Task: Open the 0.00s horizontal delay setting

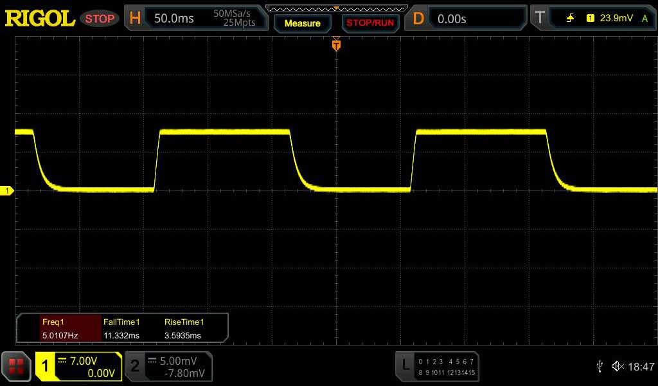Action: (x=452, y=19)
